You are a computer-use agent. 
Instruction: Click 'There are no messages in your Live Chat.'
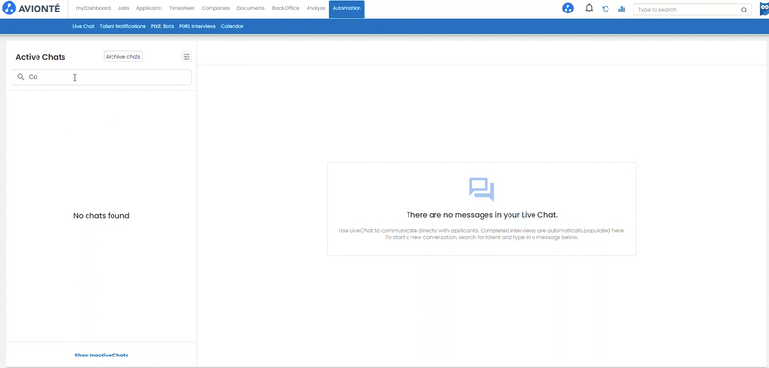pos(483,215)
